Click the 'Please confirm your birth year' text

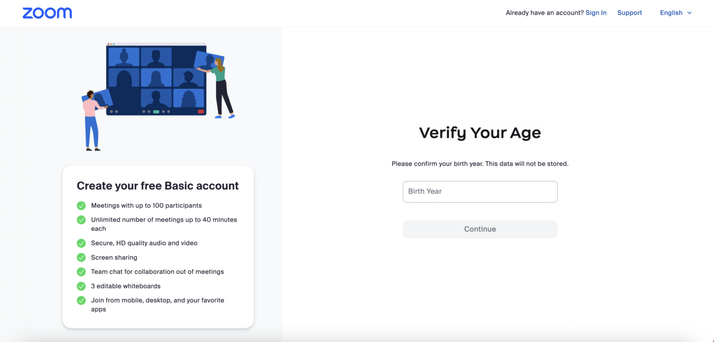coord(480,164)
